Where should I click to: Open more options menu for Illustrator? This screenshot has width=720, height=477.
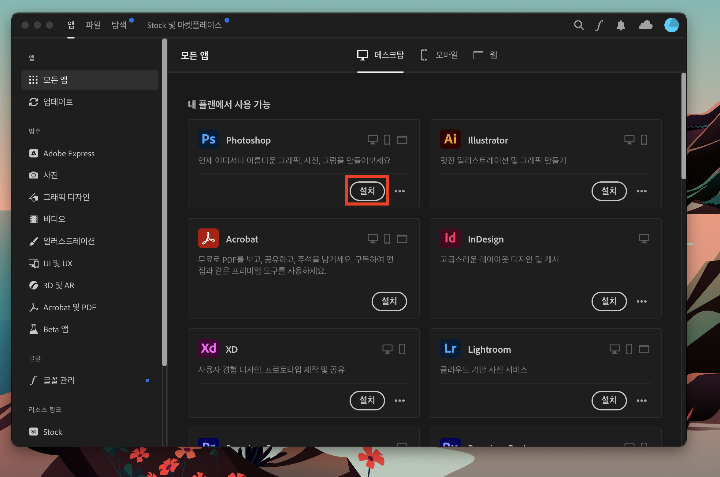(x=641, y=191)
